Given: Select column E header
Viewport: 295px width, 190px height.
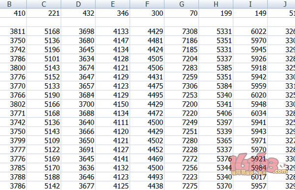Looking at the screenshot, I should 113,4.
